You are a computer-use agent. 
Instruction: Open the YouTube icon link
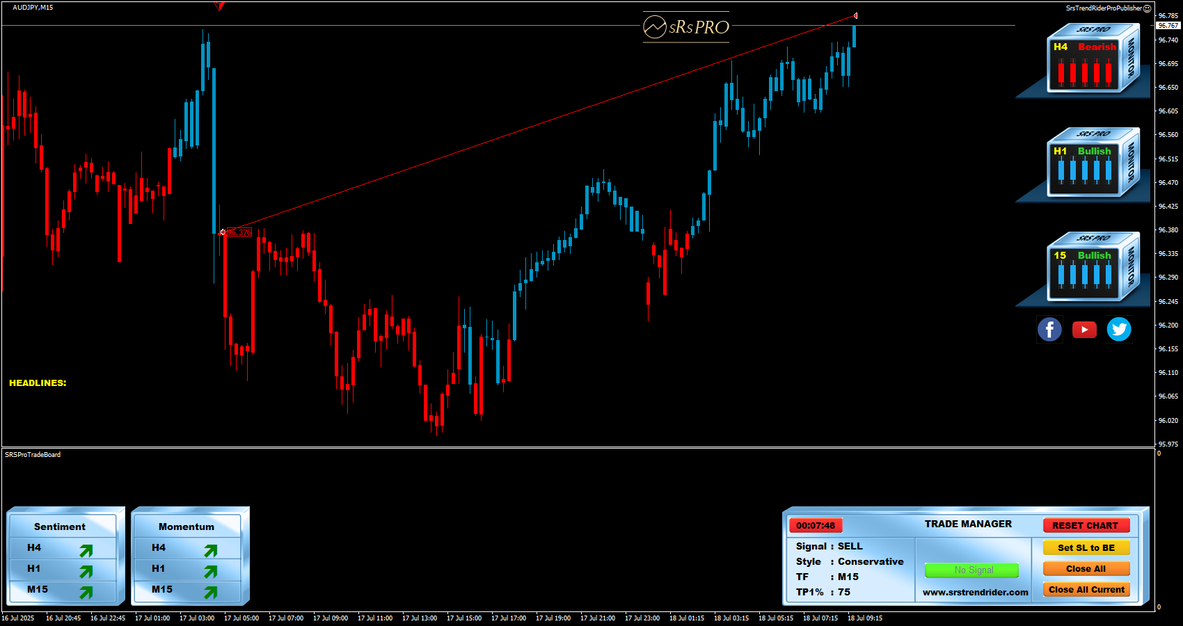[1084, 330]
